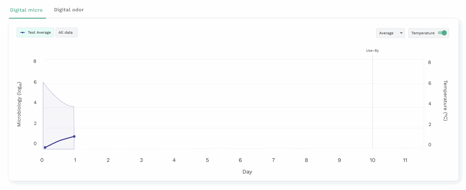Click the Microbiology (log10) axis title
The image size is (466, 190).
tap(19, 104)
